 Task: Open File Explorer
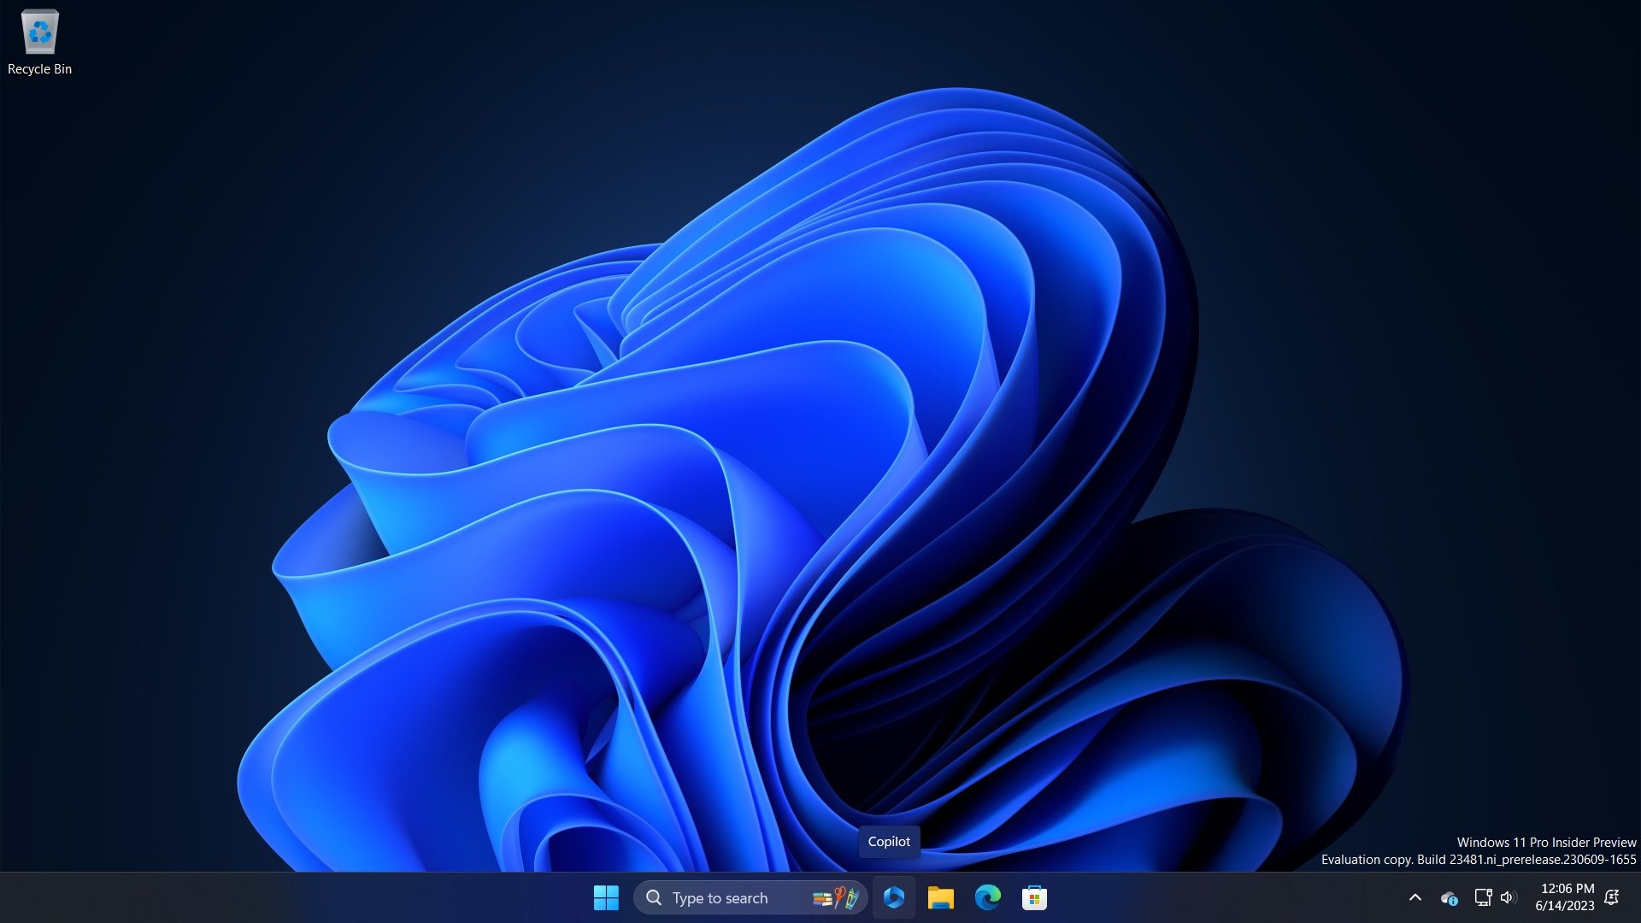[940, 897]
